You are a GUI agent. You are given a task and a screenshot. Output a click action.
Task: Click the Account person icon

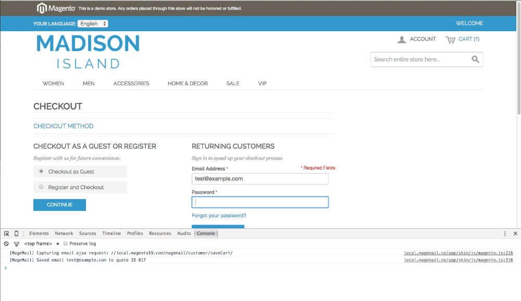click(402, 40)
